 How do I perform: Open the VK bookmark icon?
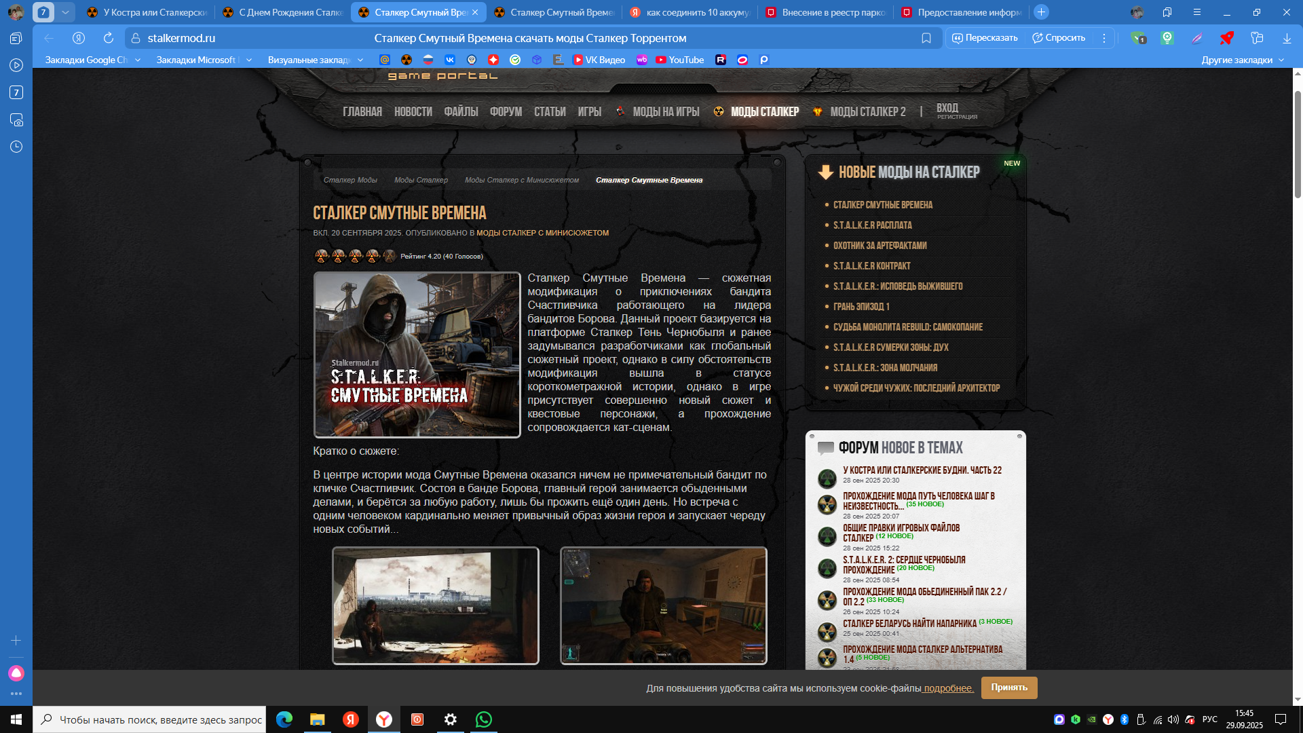tap(450, 60)
